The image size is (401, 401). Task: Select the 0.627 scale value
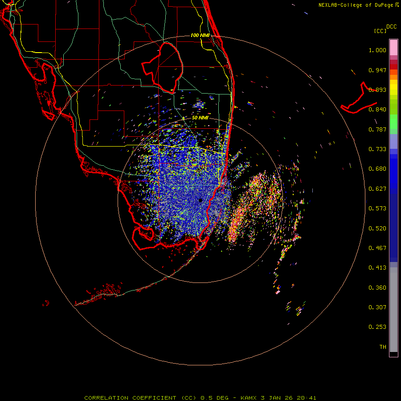(x=377, y=189)
